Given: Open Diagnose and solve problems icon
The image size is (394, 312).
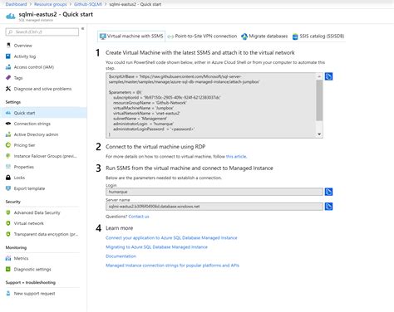Looking at the screenshot, I should tap(8, 89).
